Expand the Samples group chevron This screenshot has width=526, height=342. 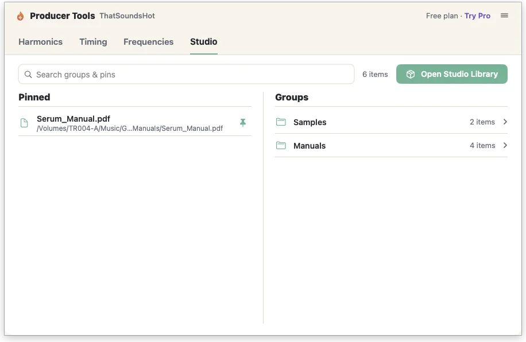[x=505, y=122]
